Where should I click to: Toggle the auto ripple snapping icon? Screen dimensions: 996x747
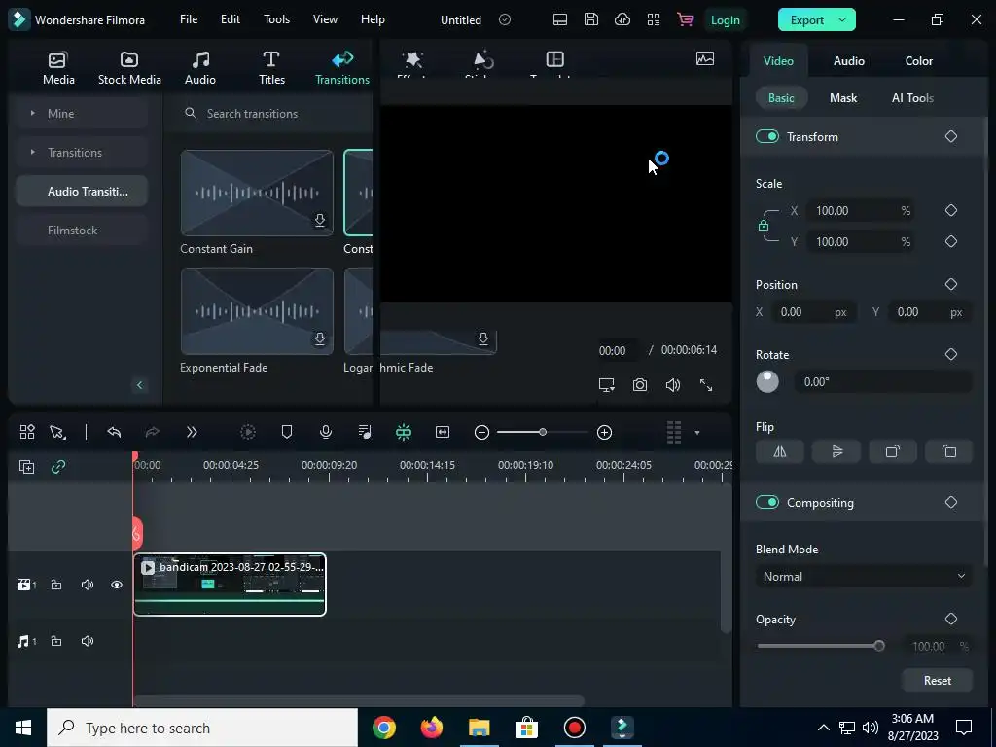(x=404, y=432)
